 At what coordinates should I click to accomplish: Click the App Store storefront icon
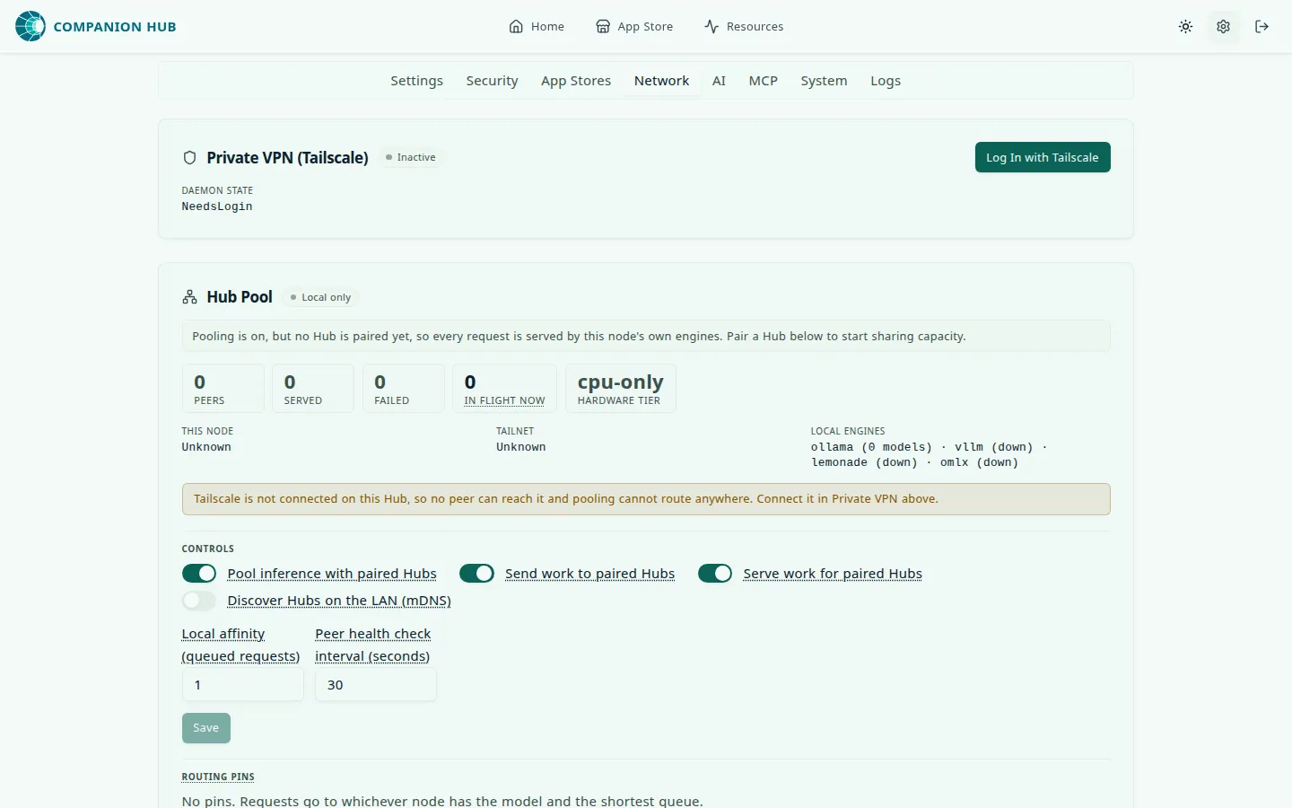click(x=603, y=26)
